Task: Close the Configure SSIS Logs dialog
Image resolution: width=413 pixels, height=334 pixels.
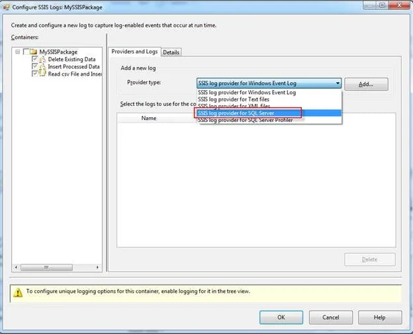Action: click(399, 5)
